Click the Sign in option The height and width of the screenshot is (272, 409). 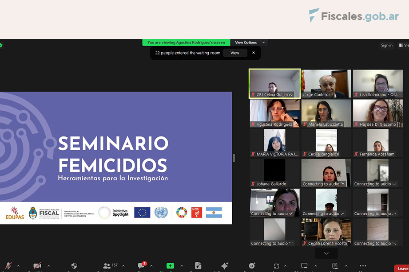[387, 45]
